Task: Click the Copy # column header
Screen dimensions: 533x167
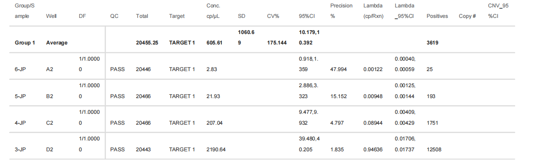Action: click(x=467, y=16)
